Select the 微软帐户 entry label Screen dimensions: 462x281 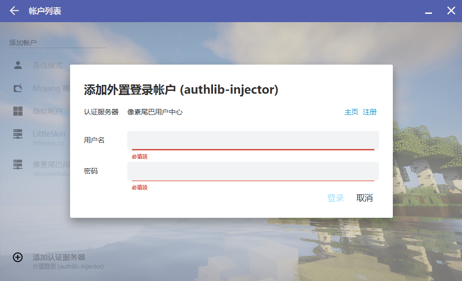[x=47, y=111]
